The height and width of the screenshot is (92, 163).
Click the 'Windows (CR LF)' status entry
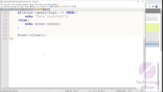point(121,91)
